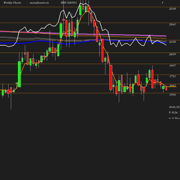180x180 pixels.
Task: Click the 2019 price axis label
Action: coord(172,54)
